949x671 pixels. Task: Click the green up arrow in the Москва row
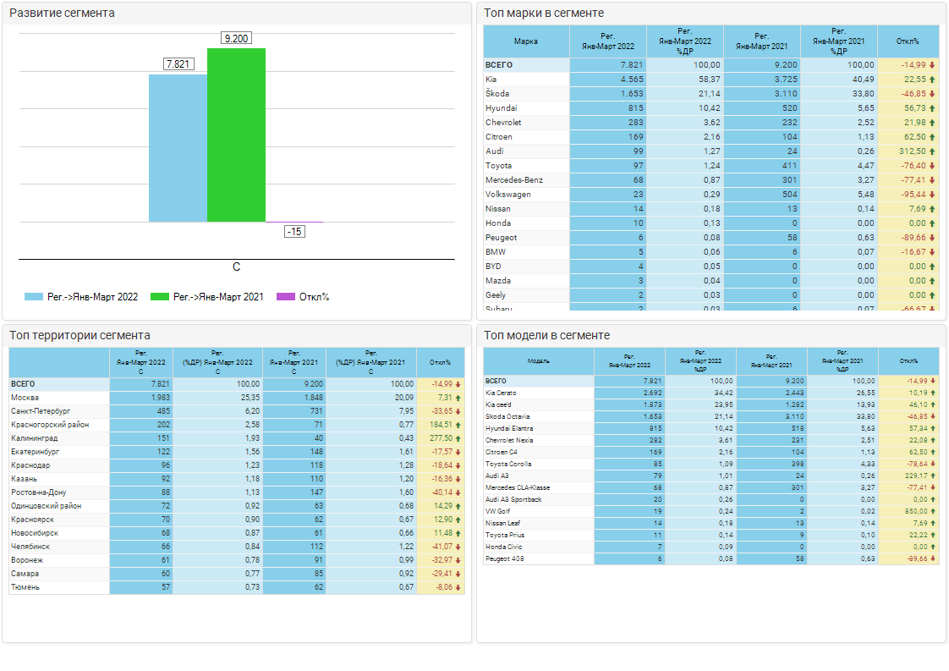tap(458, 398)
